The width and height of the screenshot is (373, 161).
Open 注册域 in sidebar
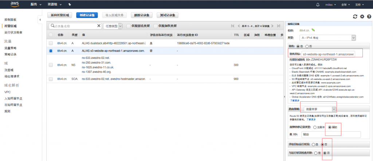click(9, 70)
